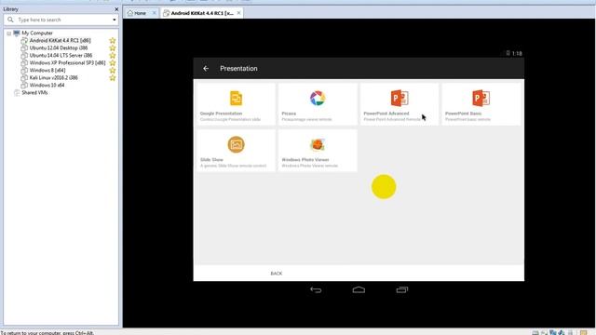Open the Picasa image viewer remote

point(318,104)
